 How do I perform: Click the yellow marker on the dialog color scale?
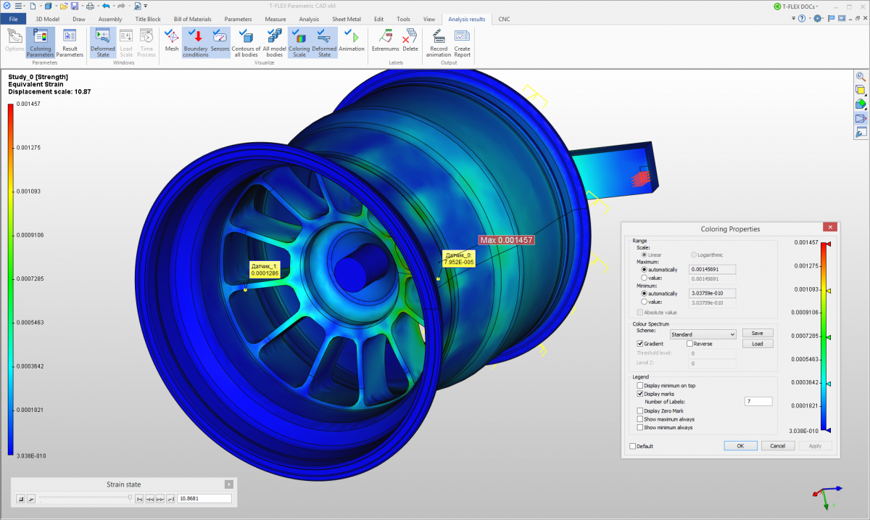pos(829,290)
